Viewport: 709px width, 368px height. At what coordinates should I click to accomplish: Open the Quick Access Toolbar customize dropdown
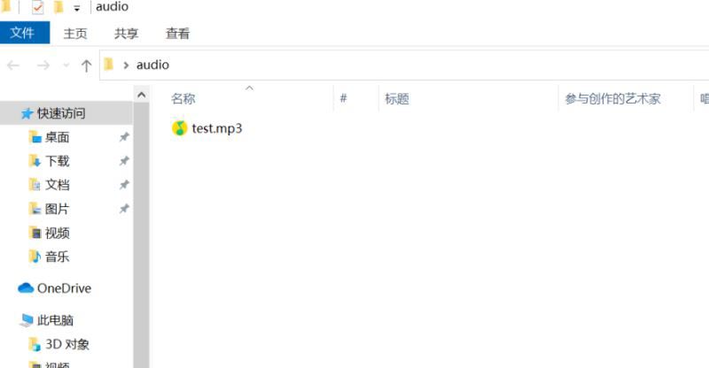tap(77, 8)
